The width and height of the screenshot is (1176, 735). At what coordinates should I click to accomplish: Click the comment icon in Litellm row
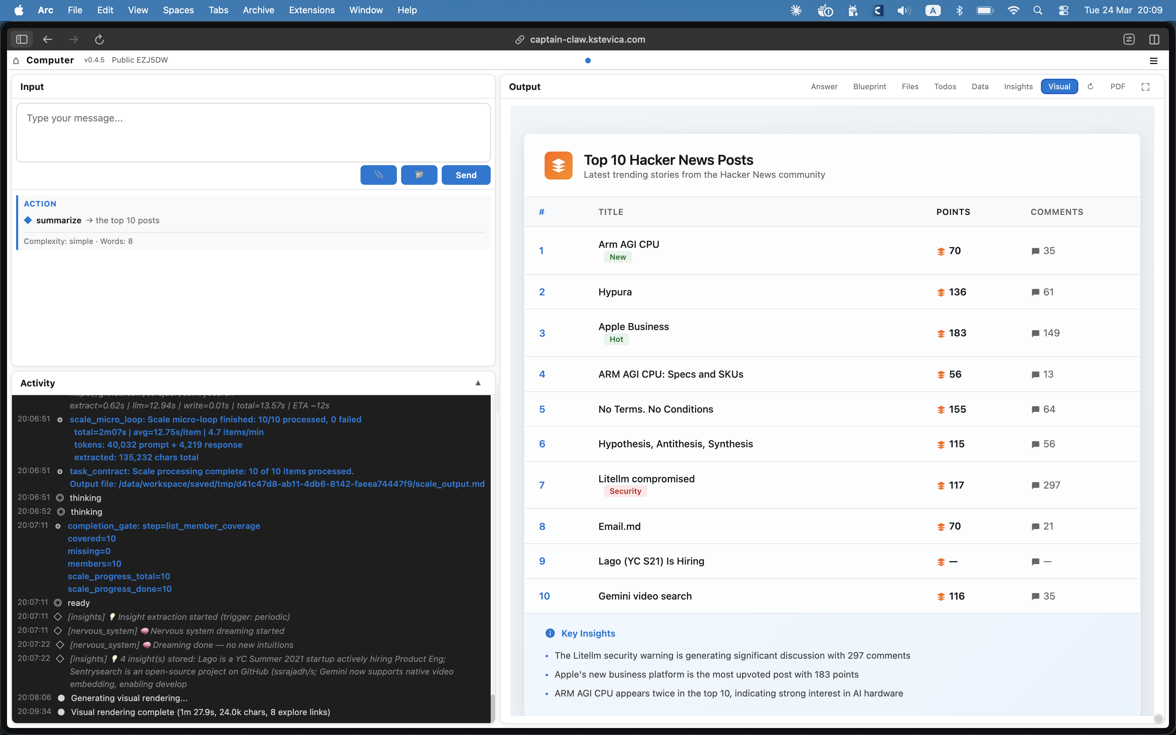pos(1035,485)
